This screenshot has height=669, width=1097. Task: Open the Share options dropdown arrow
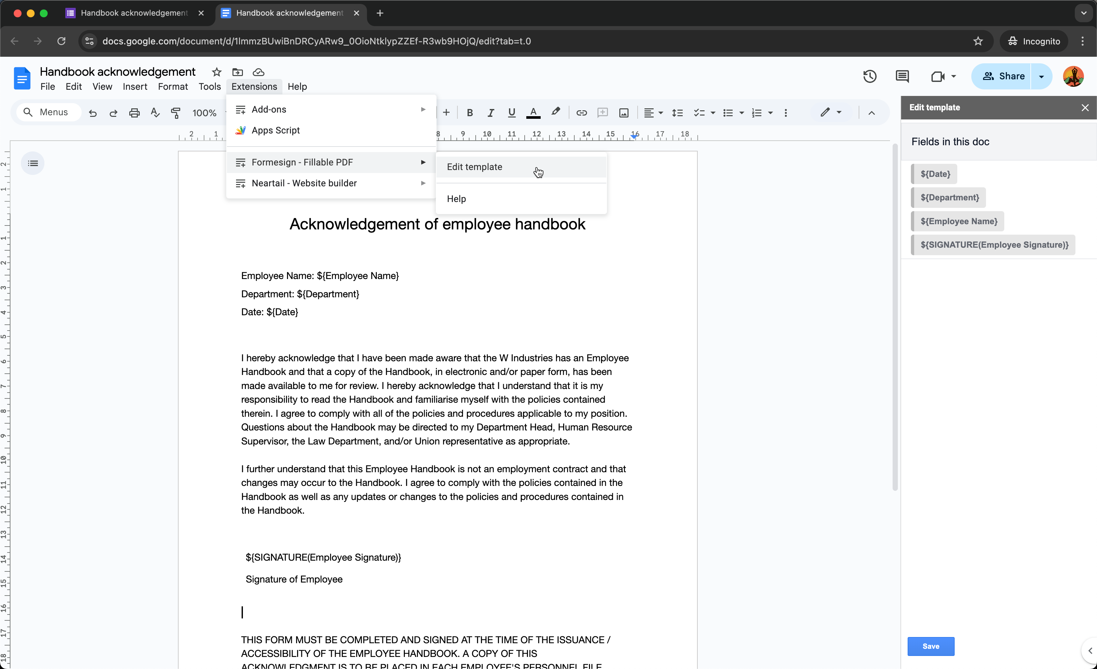coord(1041,77)
